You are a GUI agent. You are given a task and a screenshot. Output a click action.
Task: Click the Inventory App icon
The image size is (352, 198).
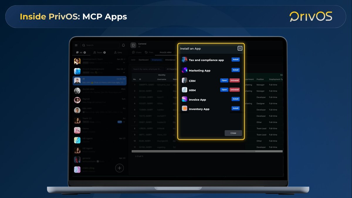click(185, 109)
